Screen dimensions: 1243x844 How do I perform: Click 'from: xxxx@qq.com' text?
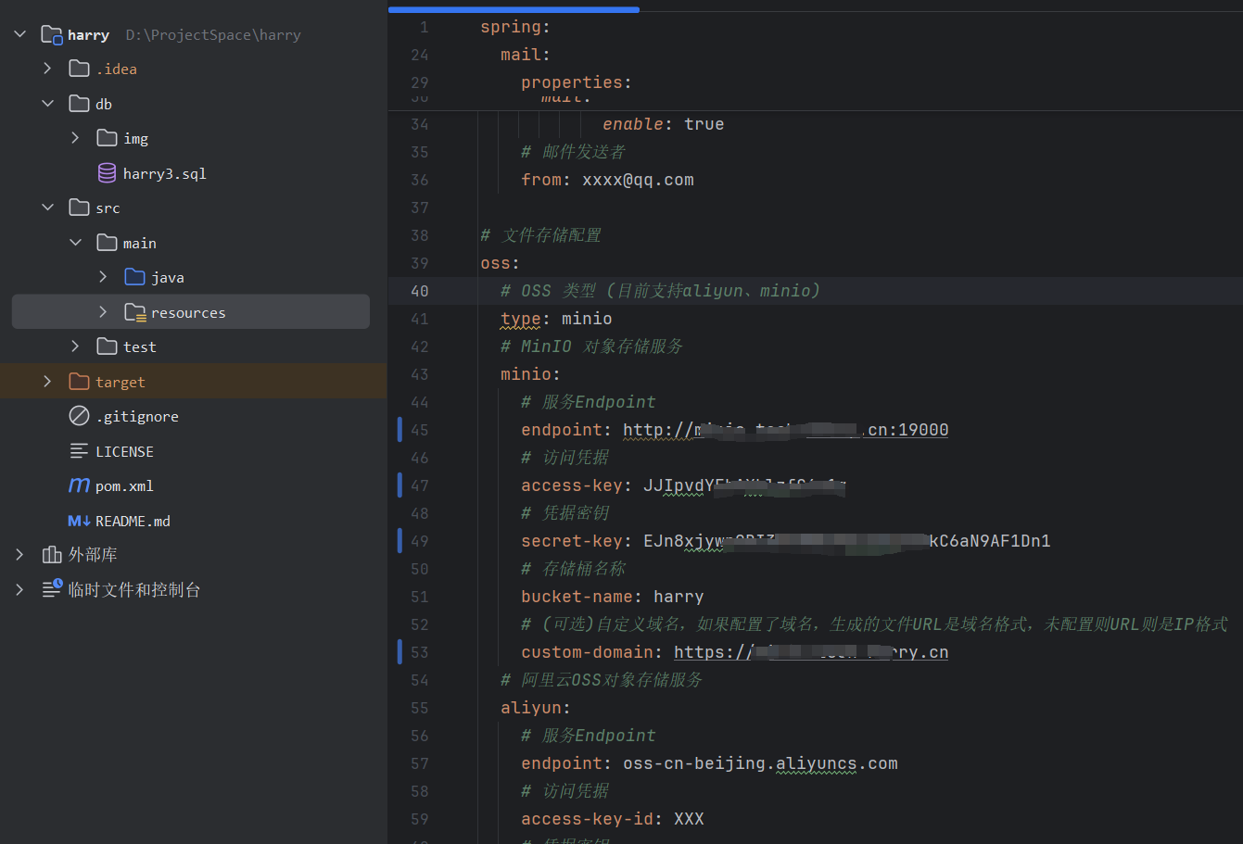[607, 180]
